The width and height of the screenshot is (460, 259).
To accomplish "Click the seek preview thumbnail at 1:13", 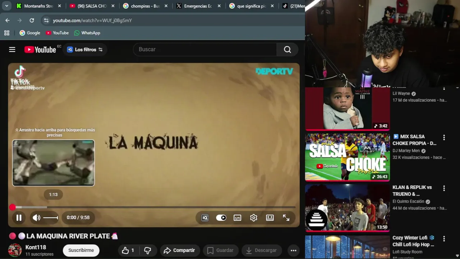I will pos(54,163).
